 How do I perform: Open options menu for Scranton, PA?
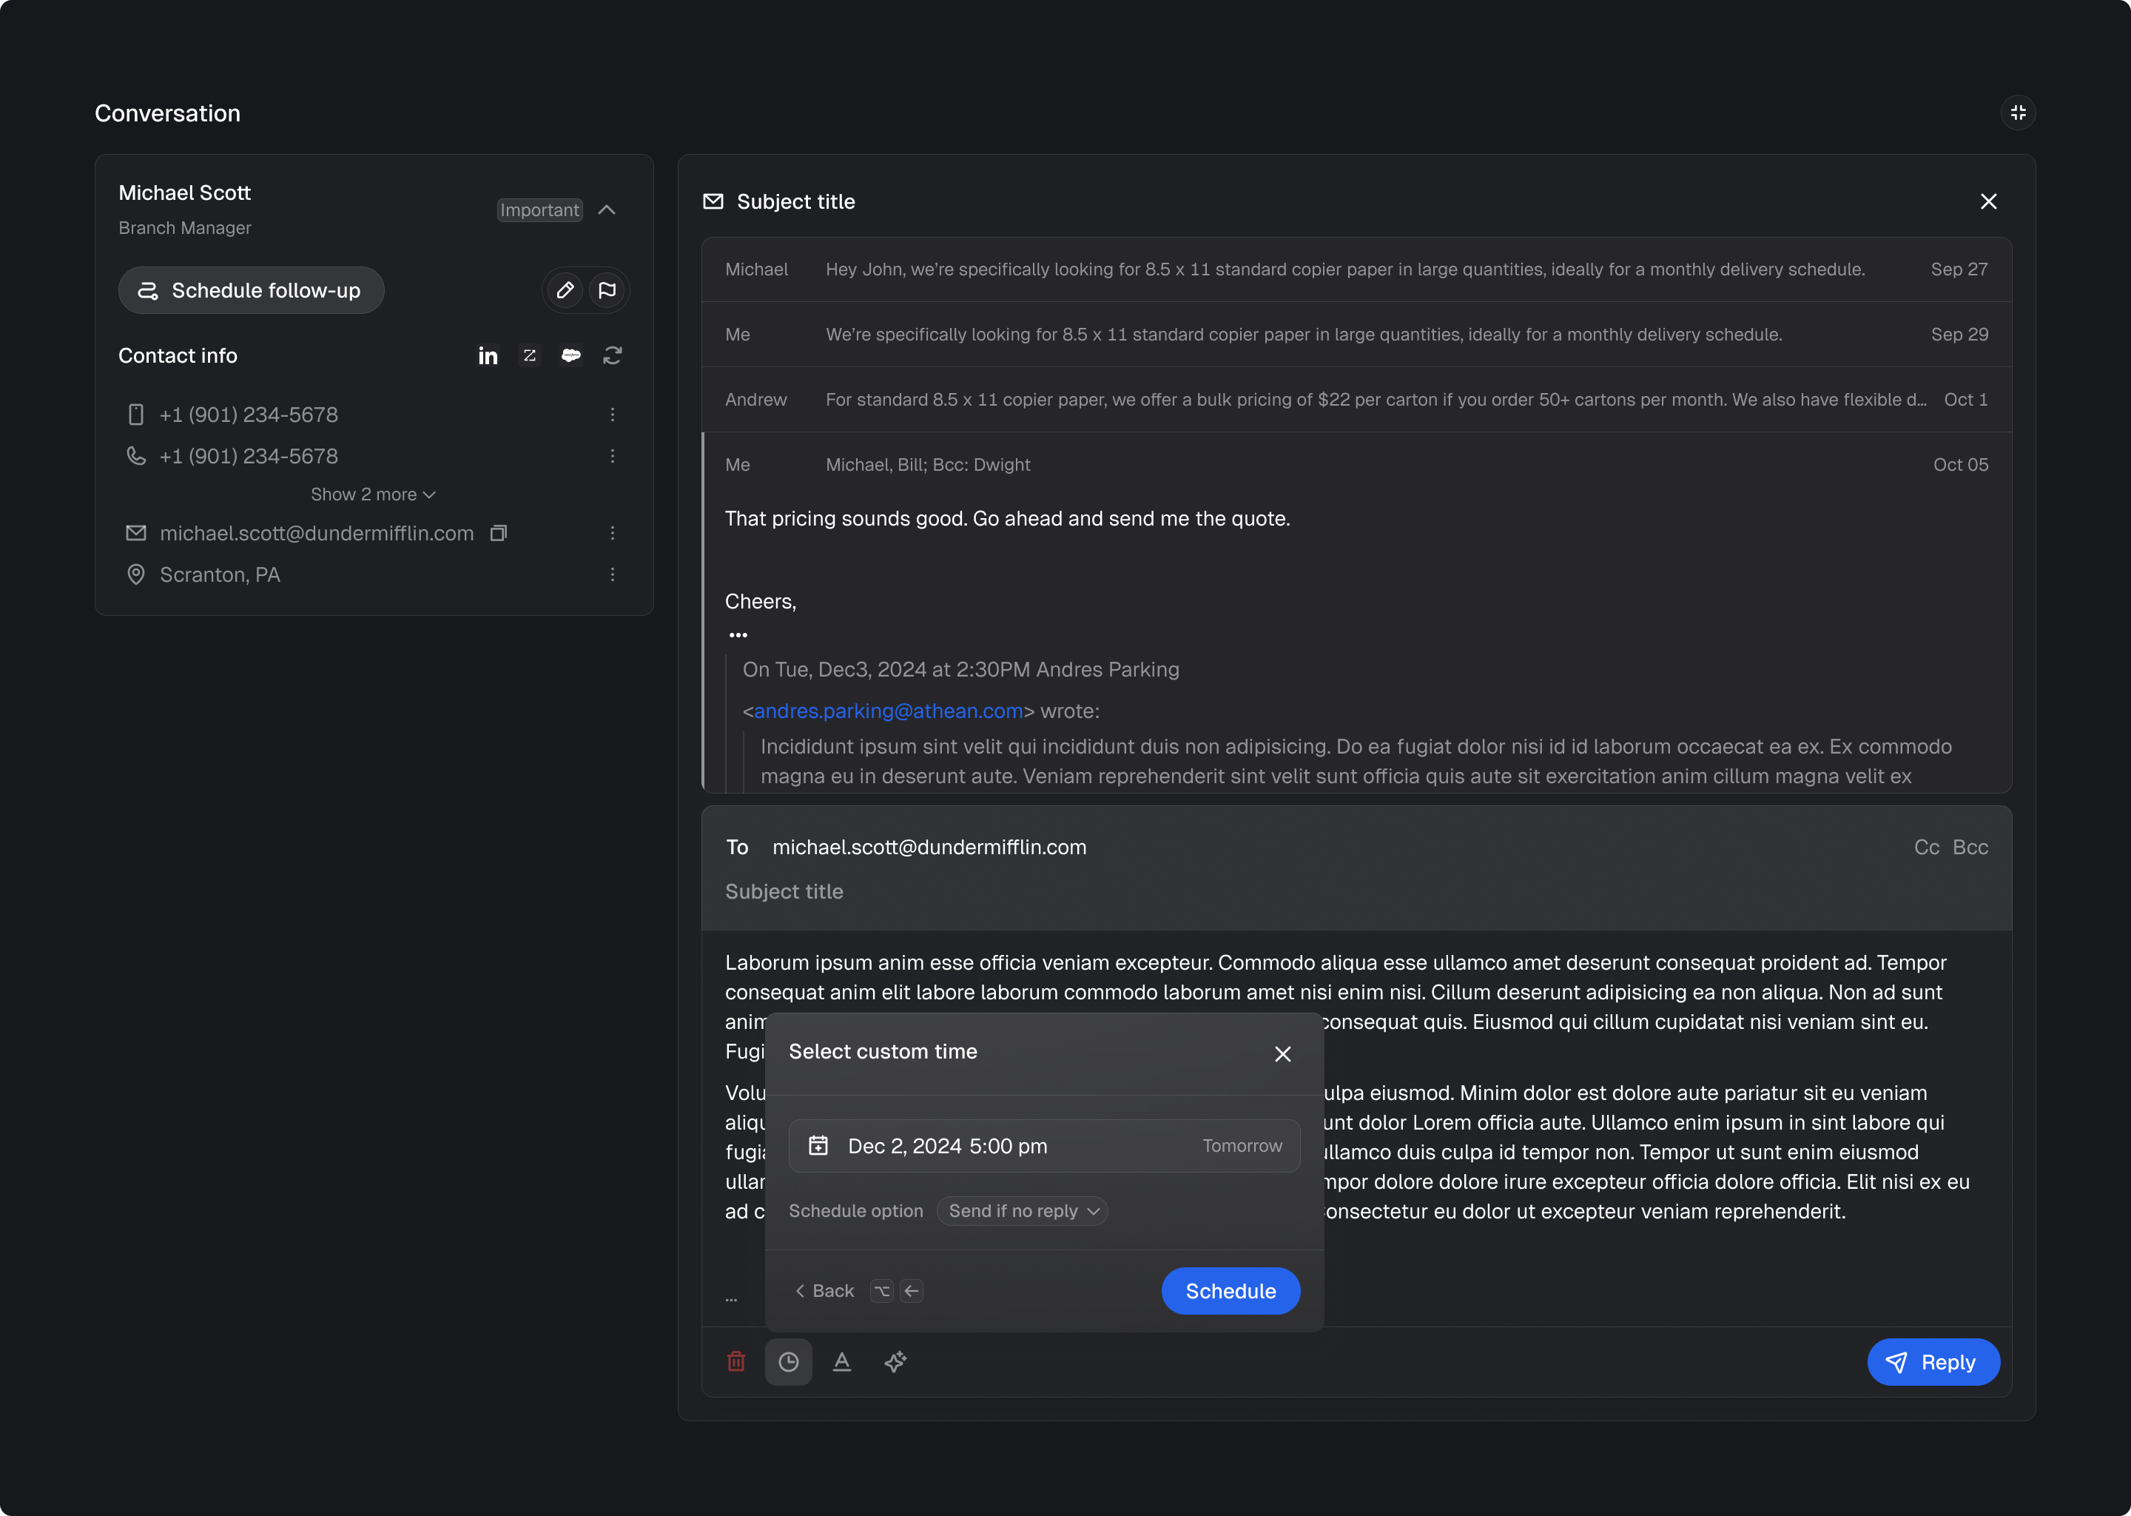(x=612, y=575)
